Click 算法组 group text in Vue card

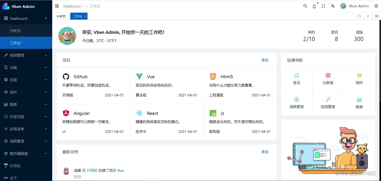[x=141, y=95]
